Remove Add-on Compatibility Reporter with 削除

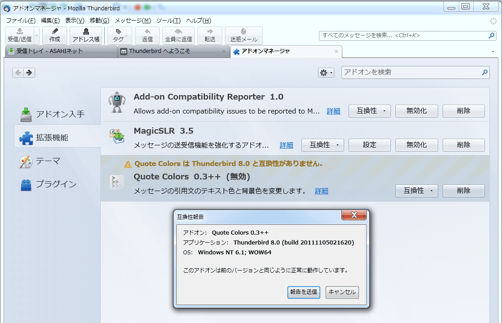click(464, 111)
